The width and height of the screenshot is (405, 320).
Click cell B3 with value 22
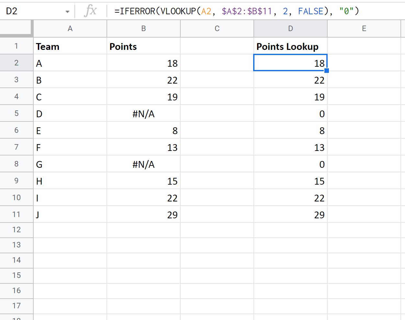(143, 80)
